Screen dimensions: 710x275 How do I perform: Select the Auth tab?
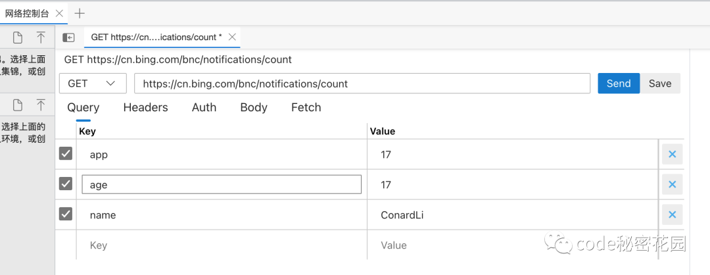(204, 107)
